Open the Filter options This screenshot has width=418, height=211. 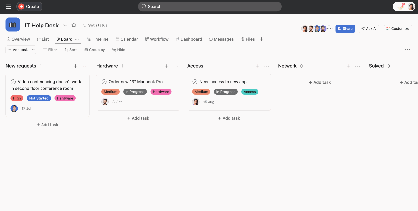point(50,50)
